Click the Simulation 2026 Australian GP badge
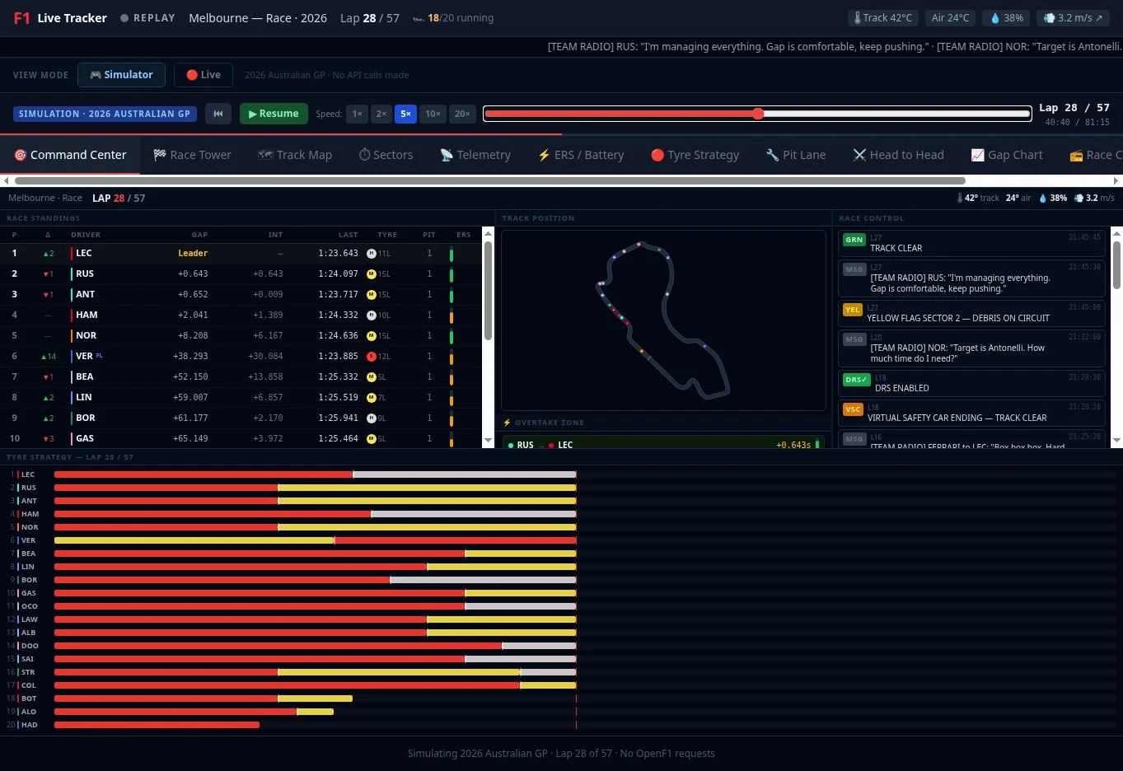Screen dimensions: 1123x771 (105, 114)
